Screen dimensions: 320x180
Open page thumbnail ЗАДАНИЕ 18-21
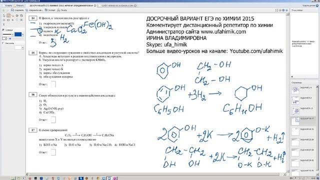295,131
